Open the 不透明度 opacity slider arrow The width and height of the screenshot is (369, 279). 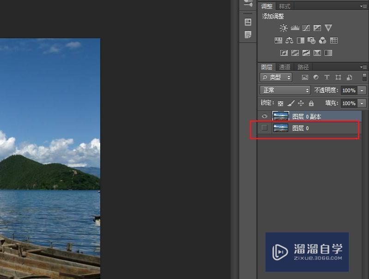(362, 90)
